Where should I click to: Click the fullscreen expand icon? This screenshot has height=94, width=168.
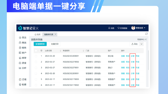point(146,34)
